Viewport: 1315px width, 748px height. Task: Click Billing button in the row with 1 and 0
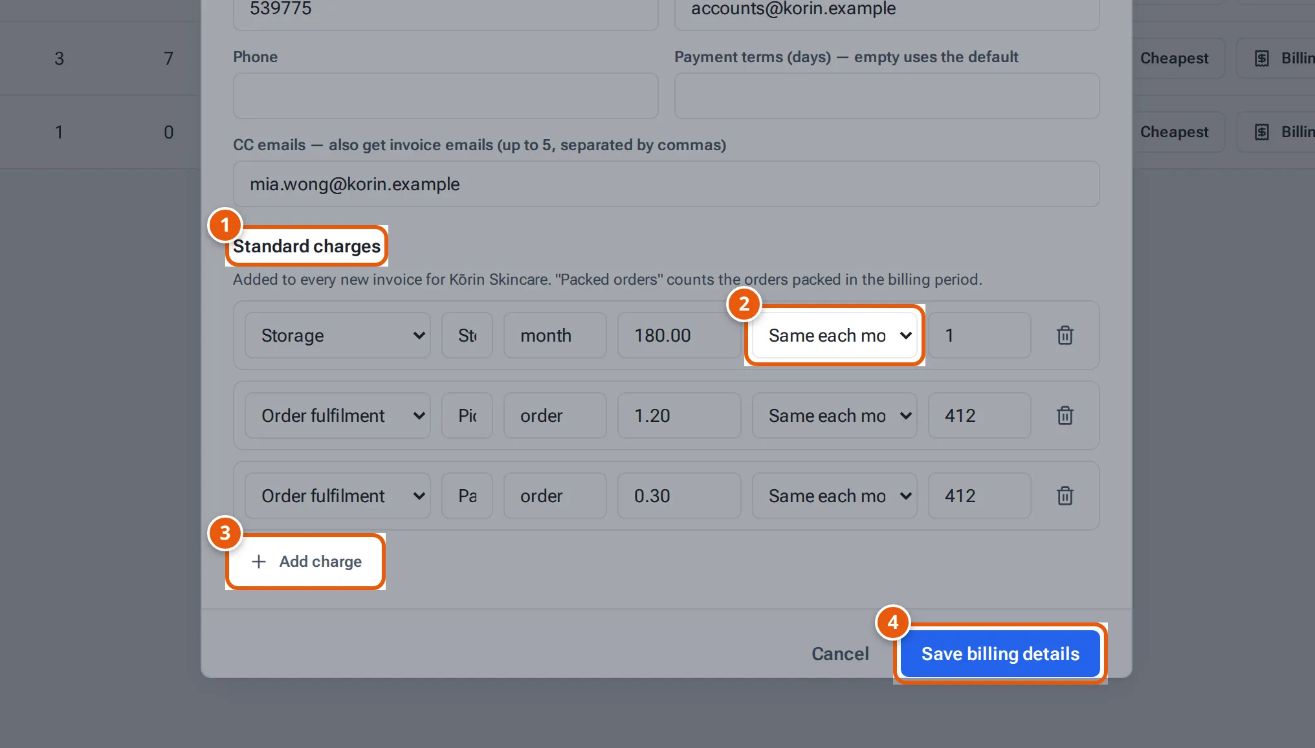click(1276, 132)
